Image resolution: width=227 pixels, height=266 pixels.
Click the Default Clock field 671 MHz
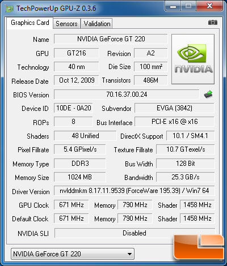[x=72, y=218]
